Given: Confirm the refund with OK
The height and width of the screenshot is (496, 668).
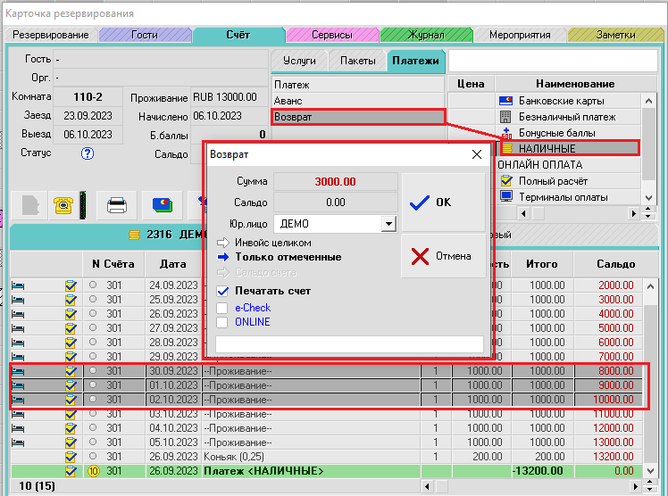Looking at the screenshot, I should (443, 203).
